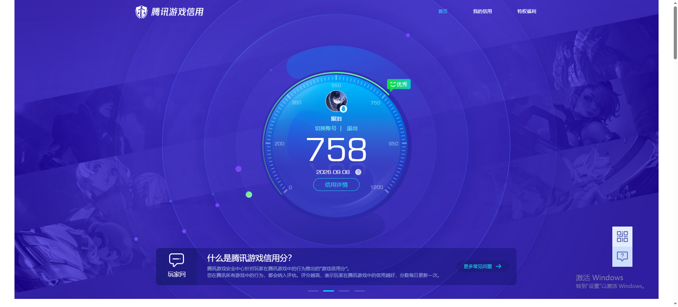
Task: Select the first carousel indicator dash
Action: [x=313, y=291]
